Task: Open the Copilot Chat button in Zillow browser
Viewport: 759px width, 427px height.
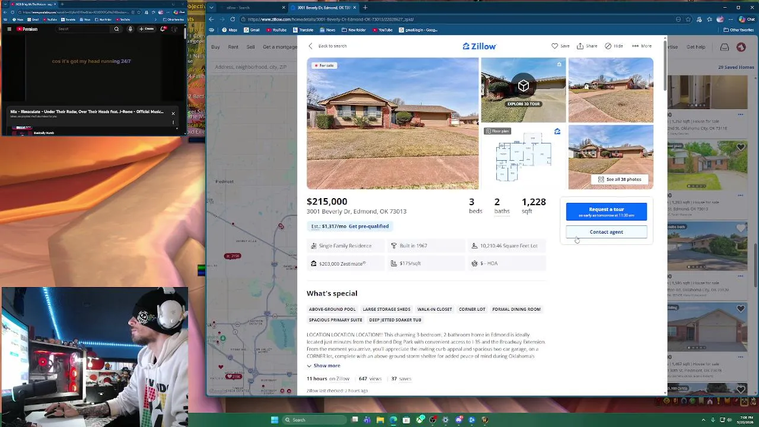Action: [x=747, y=19]
